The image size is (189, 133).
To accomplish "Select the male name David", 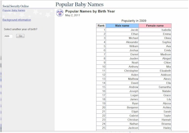I will [134, 83].
